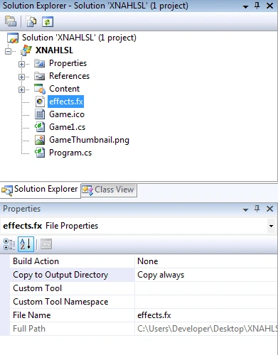Click the GameThumbnail.png image icon

point(40,140)
